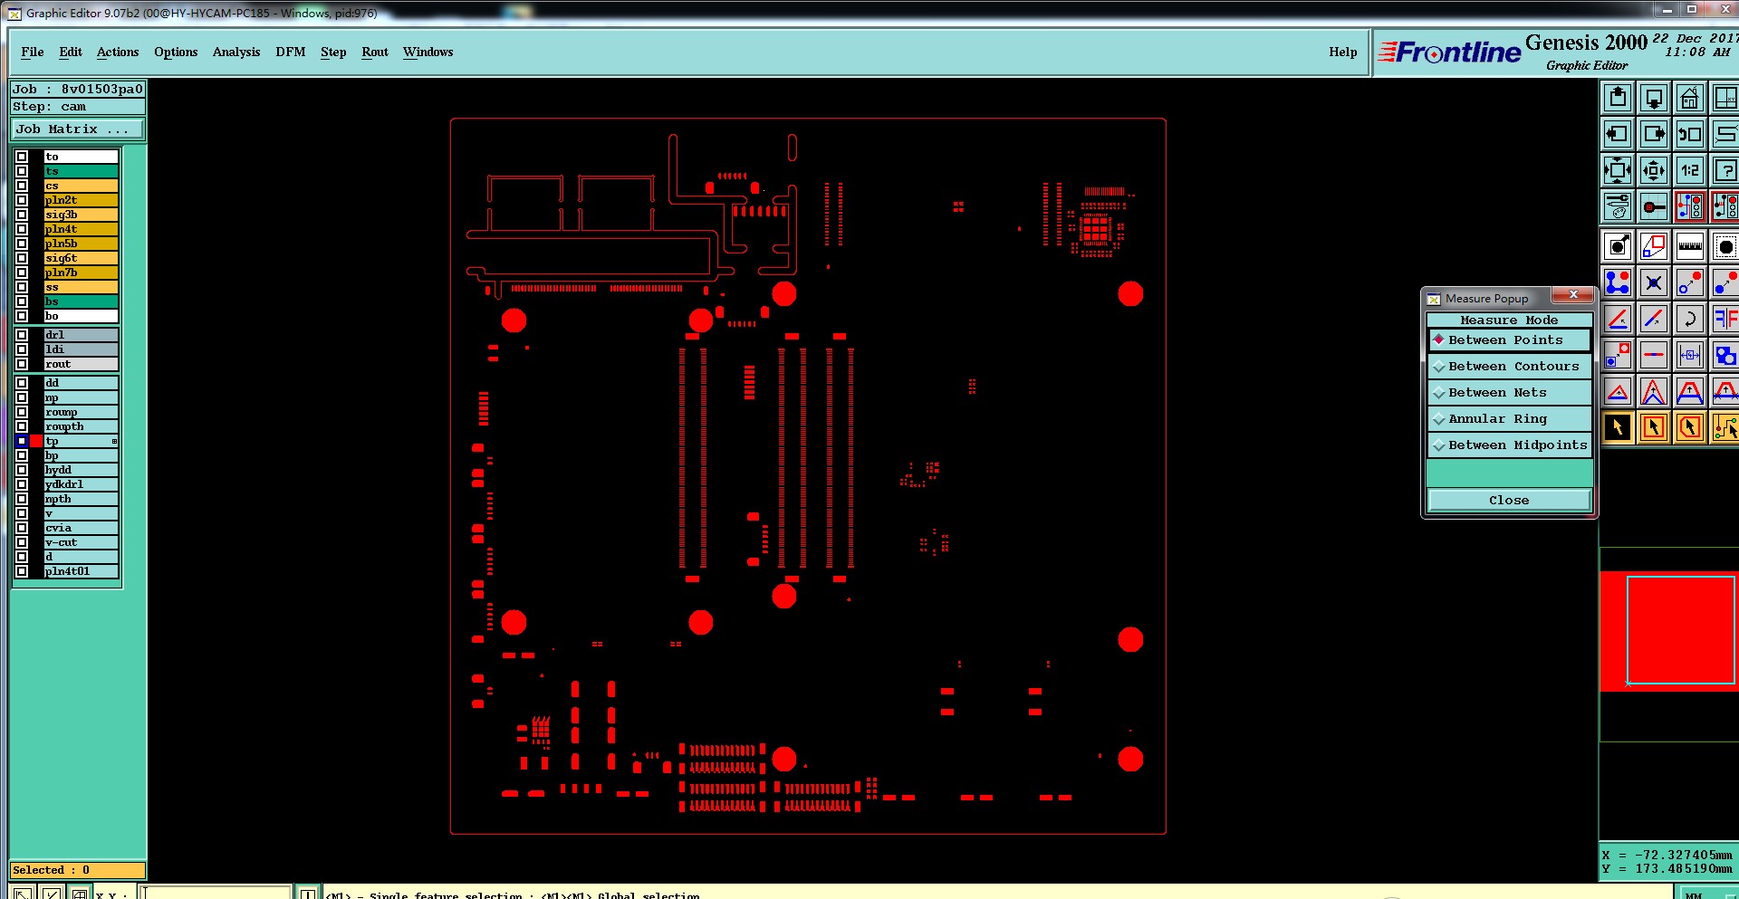Click the pan left icon
Viewport: 1739px width, 899px height.
coord(1618,134)
